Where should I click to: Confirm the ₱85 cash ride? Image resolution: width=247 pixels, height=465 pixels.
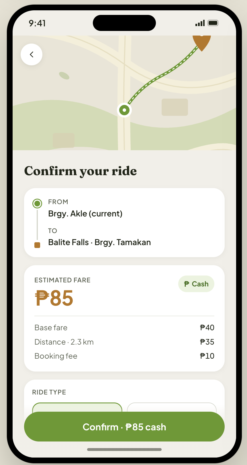point(124,427)
